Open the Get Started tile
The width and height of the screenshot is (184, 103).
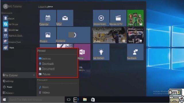(101, 52)
